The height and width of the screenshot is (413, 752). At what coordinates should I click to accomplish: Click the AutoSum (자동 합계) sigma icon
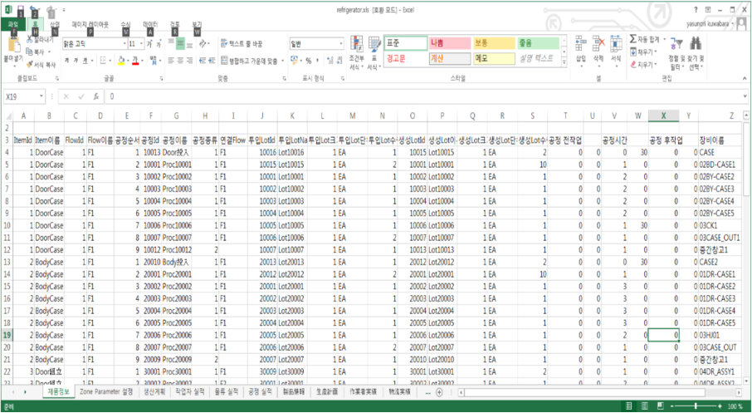tap(633, 39)
